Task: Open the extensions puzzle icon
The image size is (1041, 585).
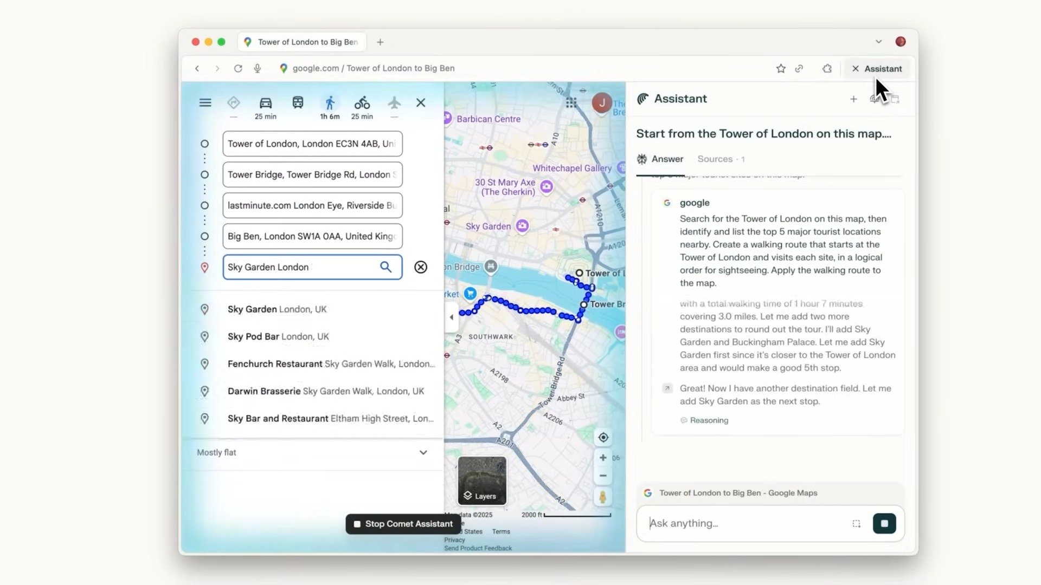Action: point(827,68)
